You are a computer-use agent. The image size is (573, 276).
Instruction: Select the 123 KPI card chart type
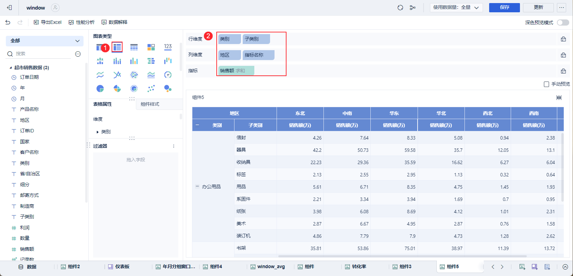point(168,47)
